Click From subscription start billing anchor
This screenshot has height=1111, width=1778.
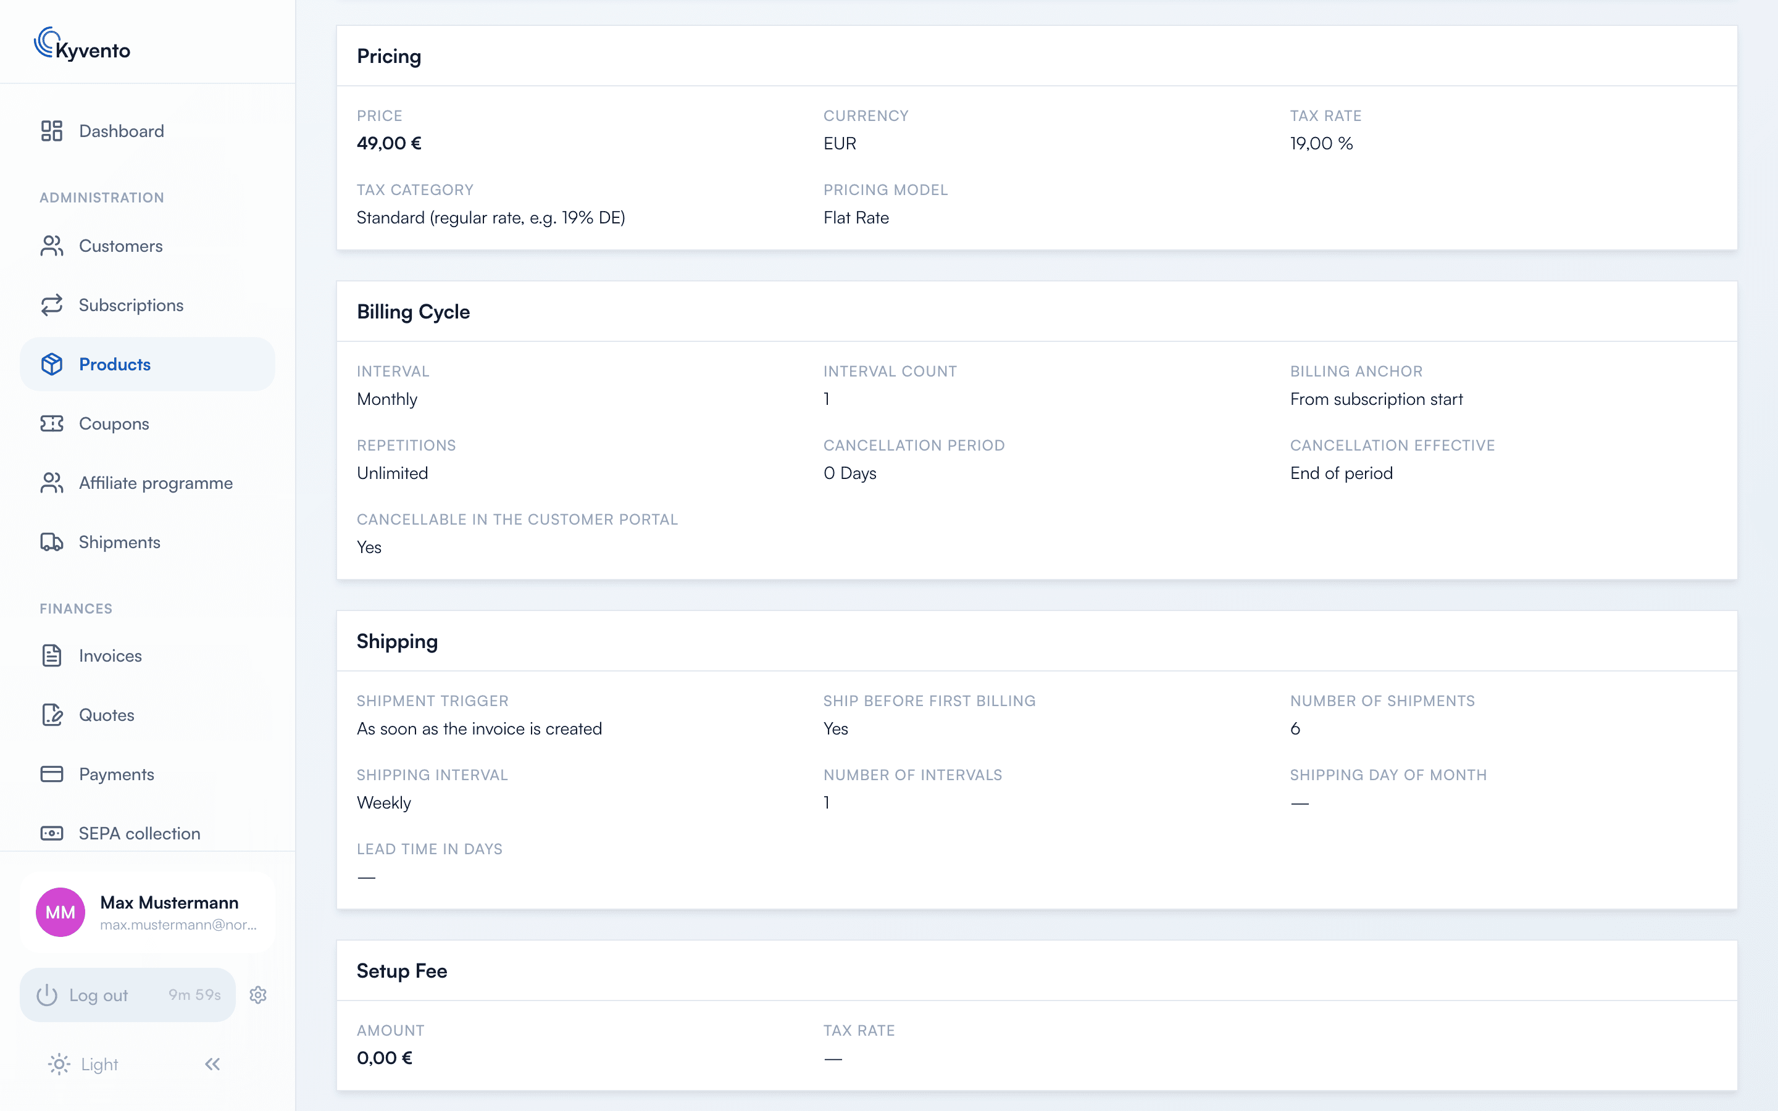1376,399
